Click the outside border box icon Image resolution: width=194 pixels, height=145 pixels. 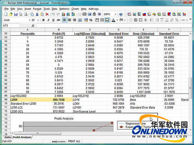(141, 20)
